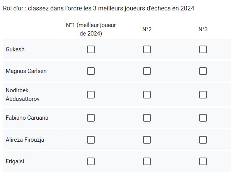Select N°3 for Nodirbek Abdusattorov
The width and height of the screenshot is (232, 173).
[203, 95]
